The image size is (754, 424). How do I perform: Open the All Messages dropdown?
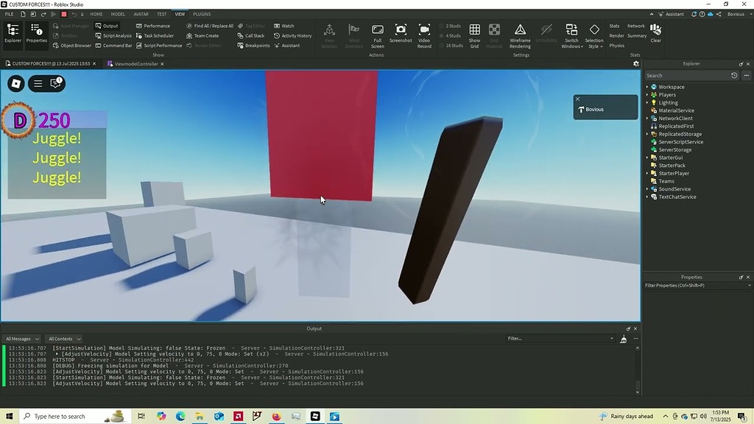[x=21, y=339]
